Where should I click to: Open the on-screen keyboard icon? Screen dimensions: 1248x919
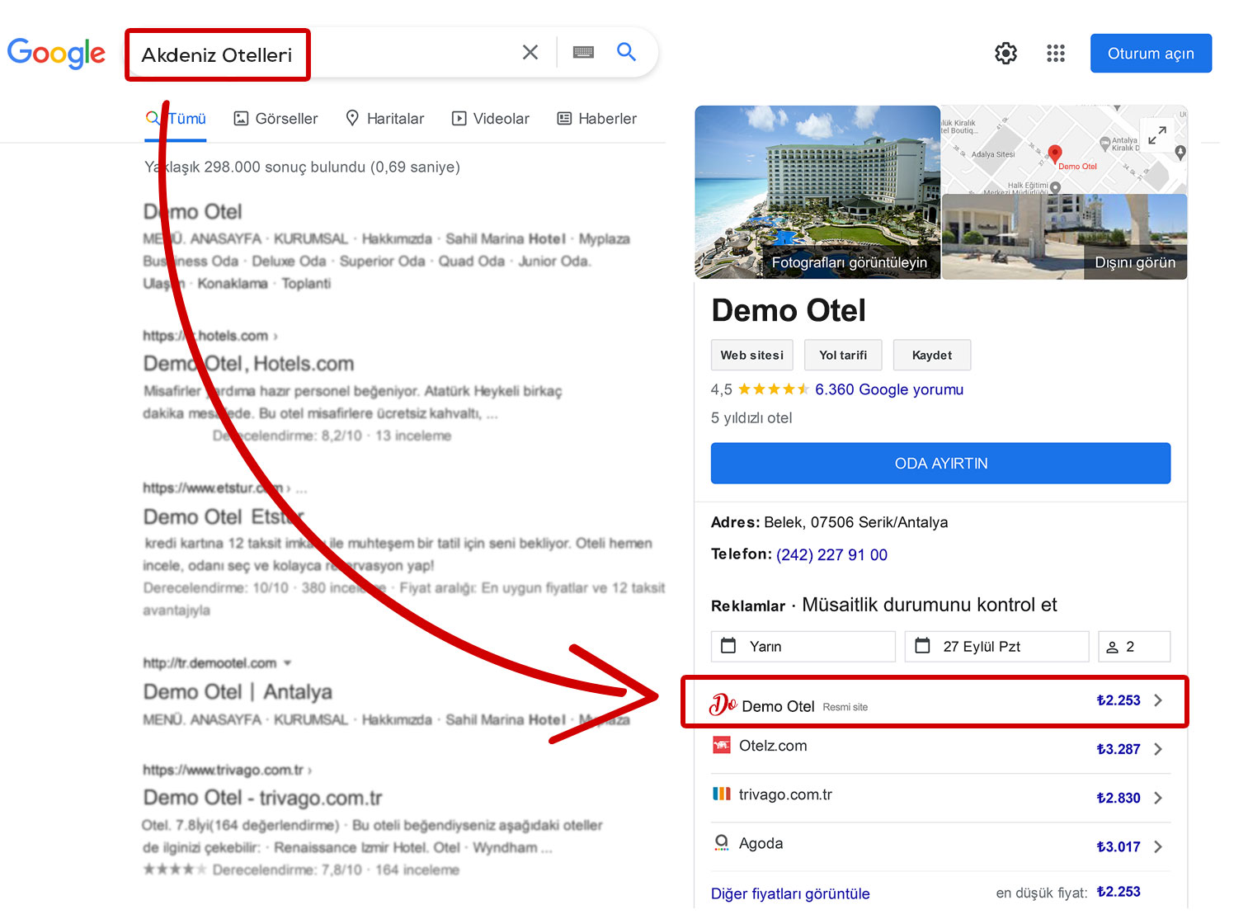(583, 52)
